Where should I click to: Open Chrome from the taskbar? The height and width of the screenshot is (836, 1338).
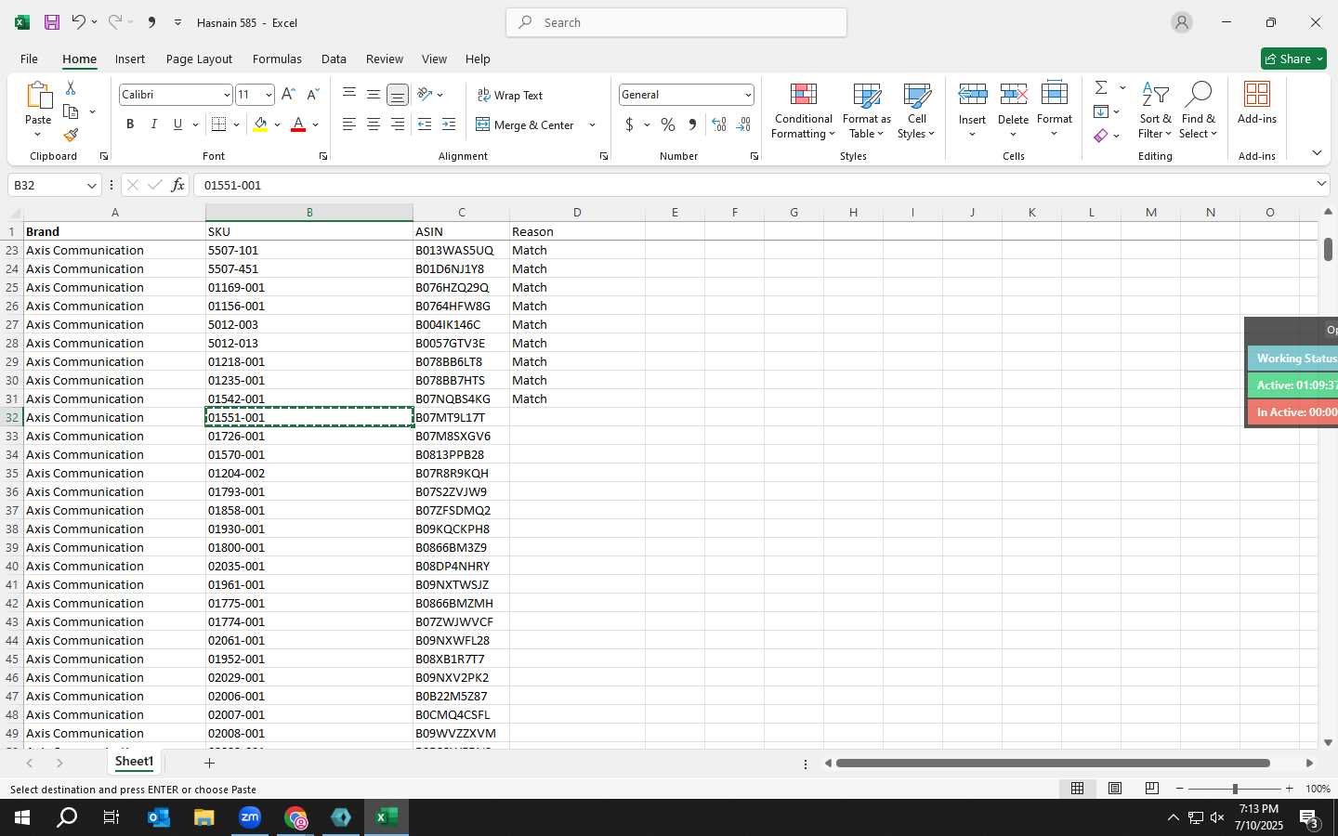coord(295,817)
